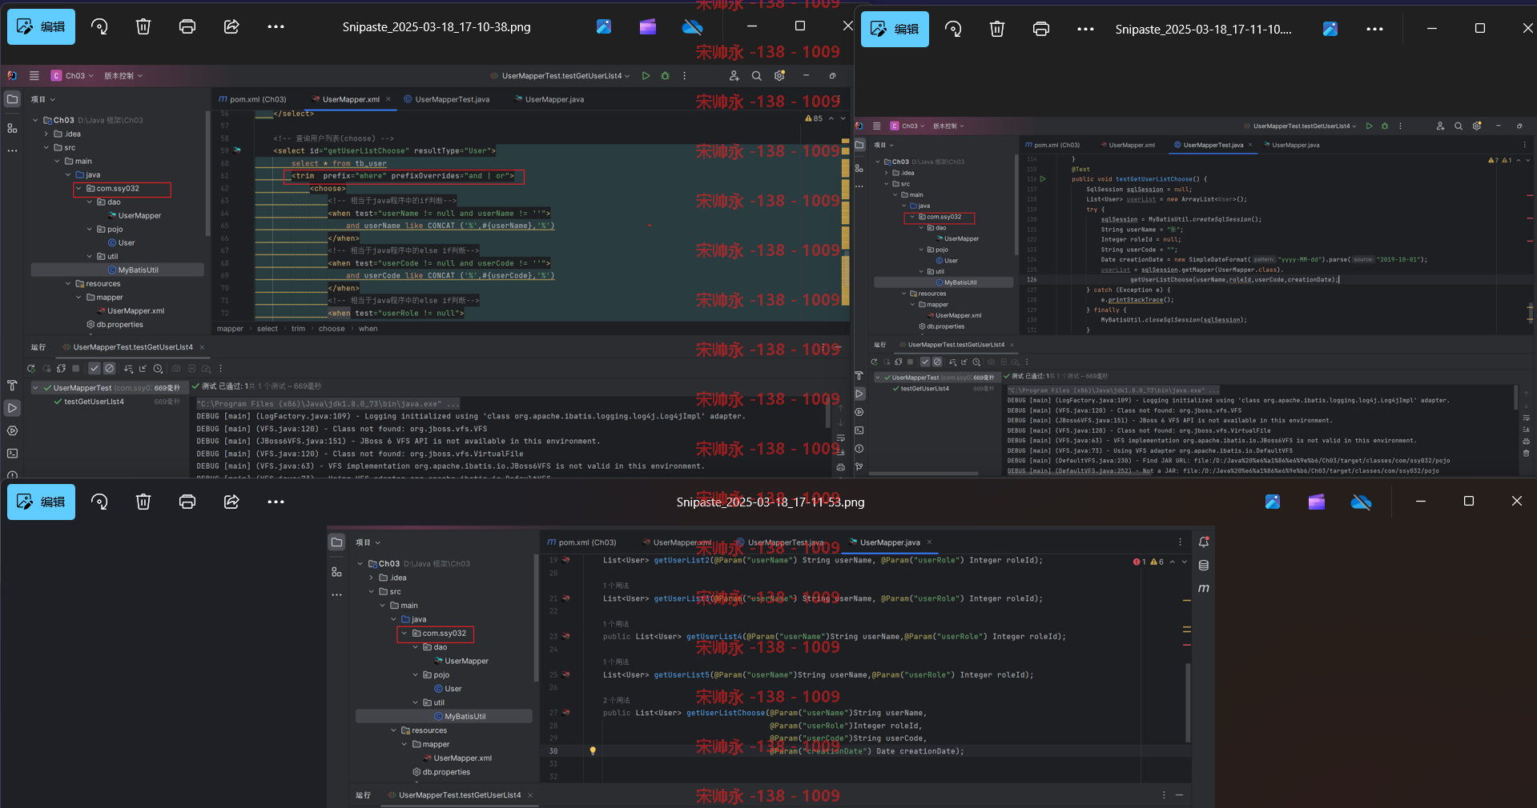Open Database tool icon in 17-11-53 IDE
The image size is (1537, 808).
(x=1203, y=566)
